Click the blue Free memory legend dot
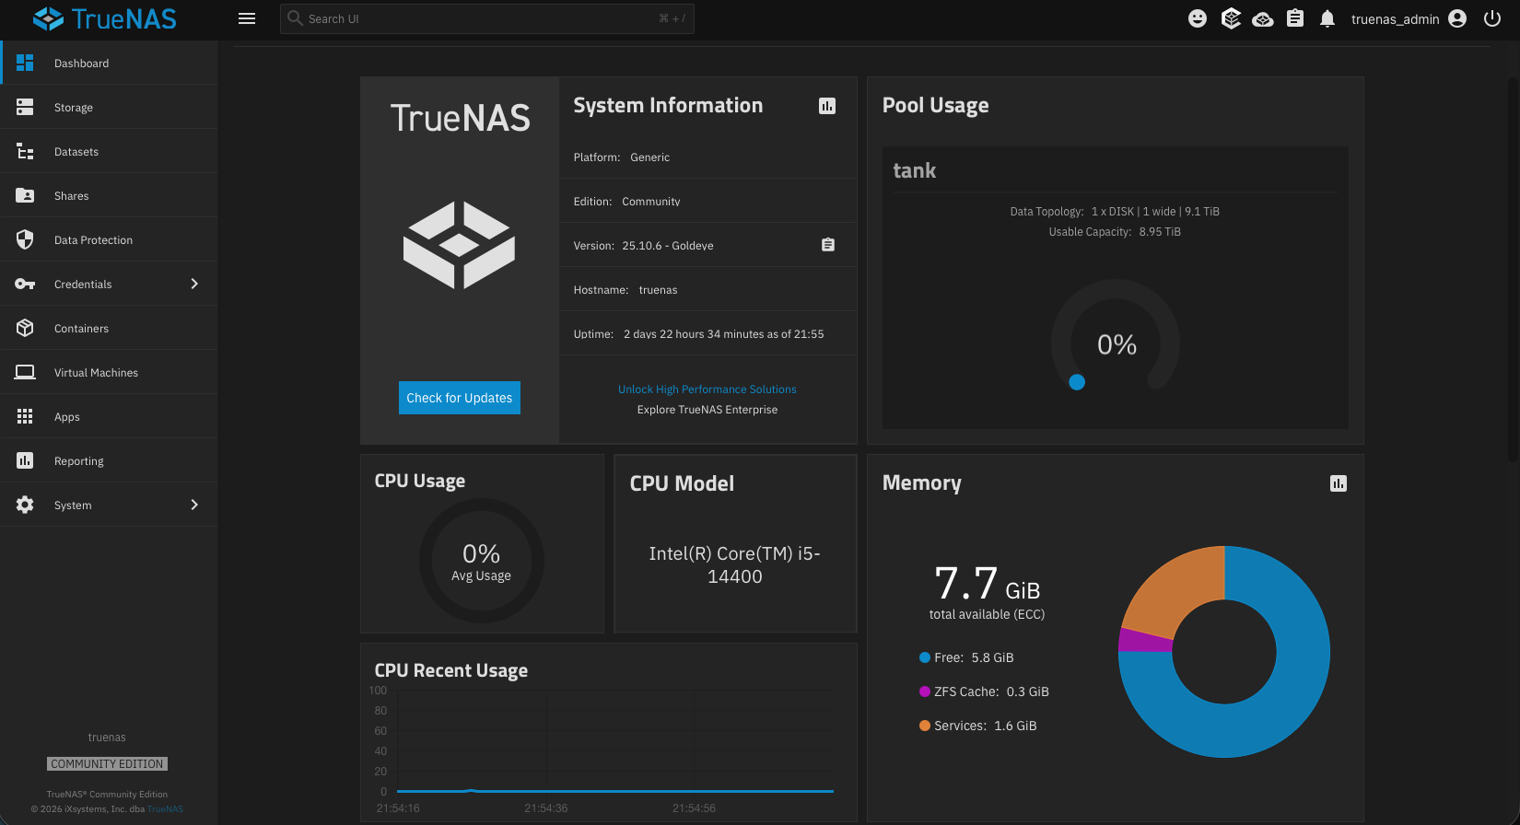The height and width of the screenshot is (825, 1520). point(925,657)
